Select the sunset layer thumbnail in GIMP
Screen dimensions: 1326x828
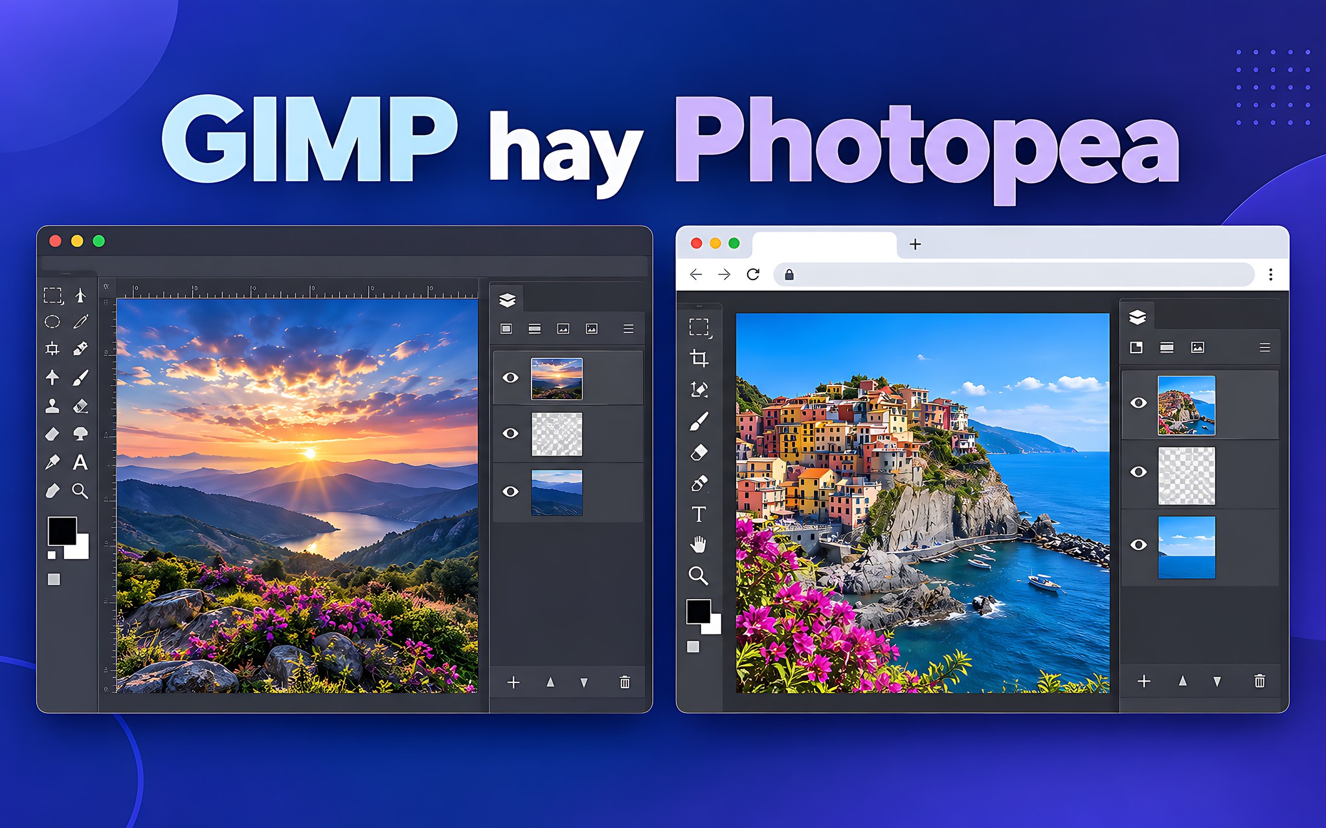pos(557,378)
